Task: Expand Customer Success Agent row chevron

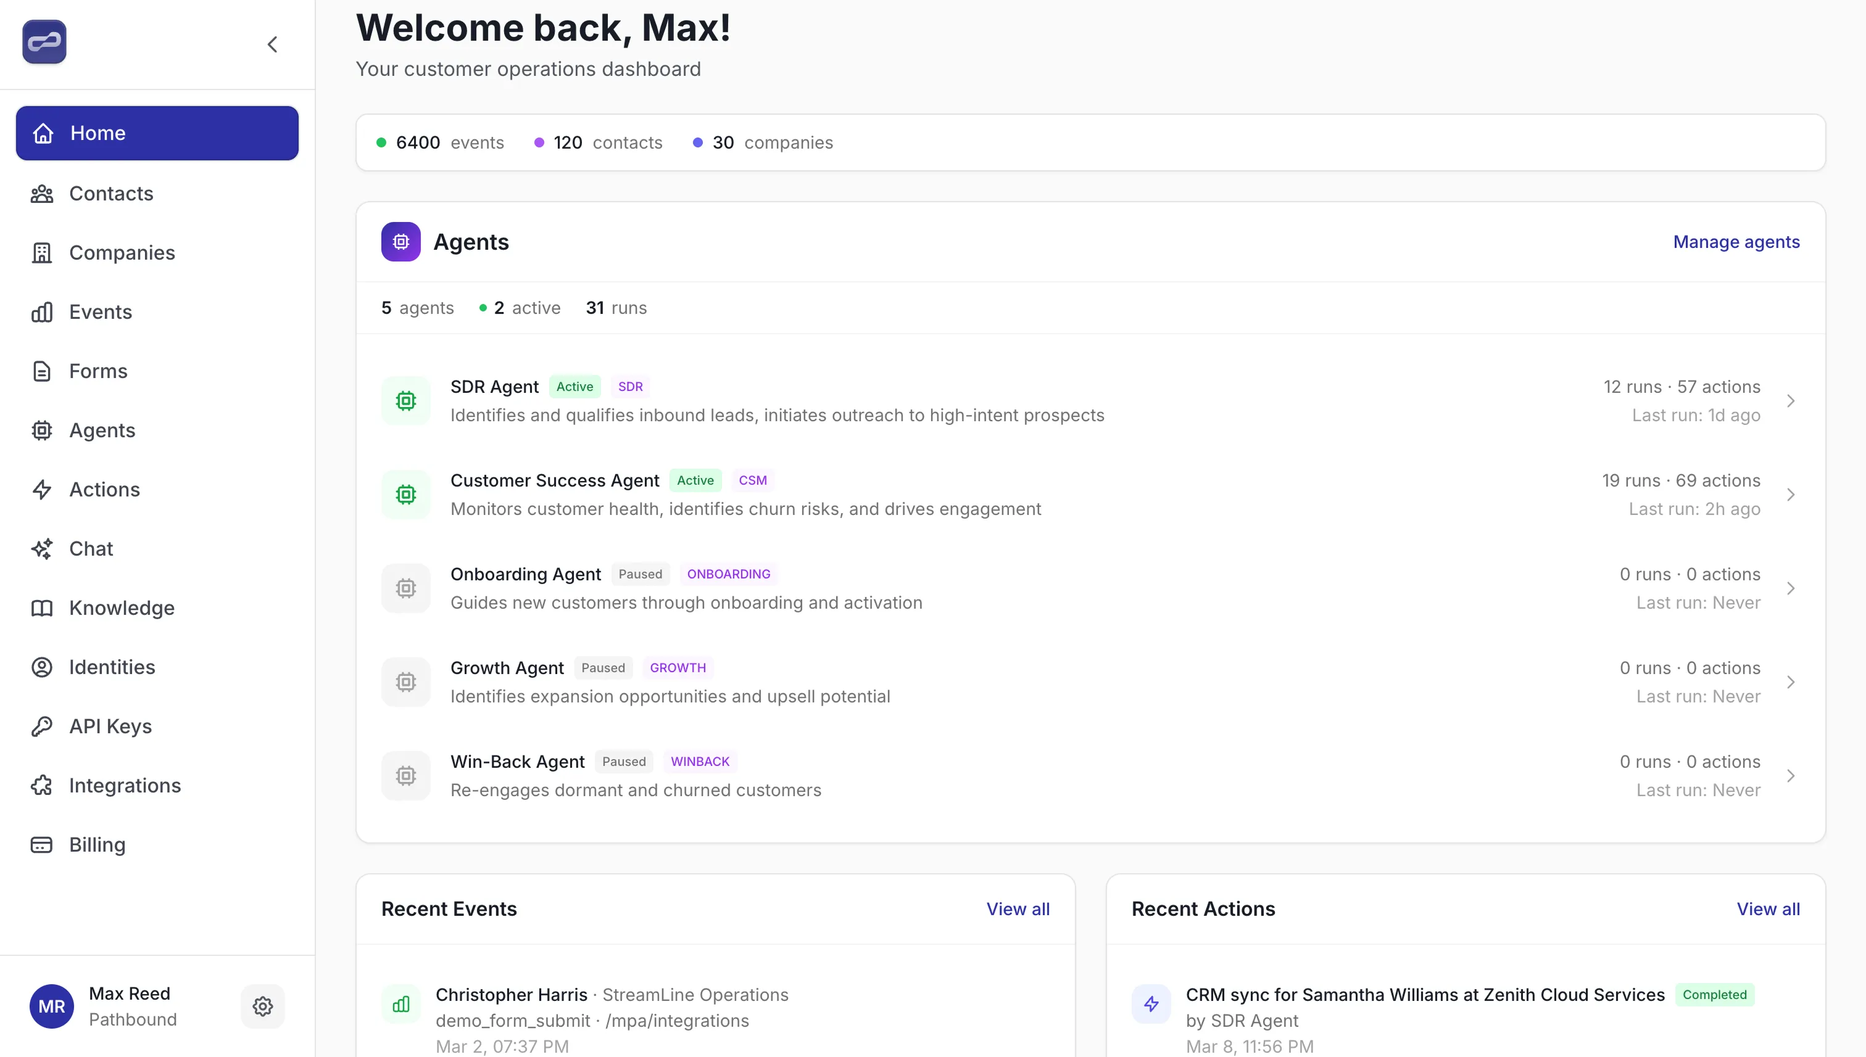Action: [x=1791, y=495]
